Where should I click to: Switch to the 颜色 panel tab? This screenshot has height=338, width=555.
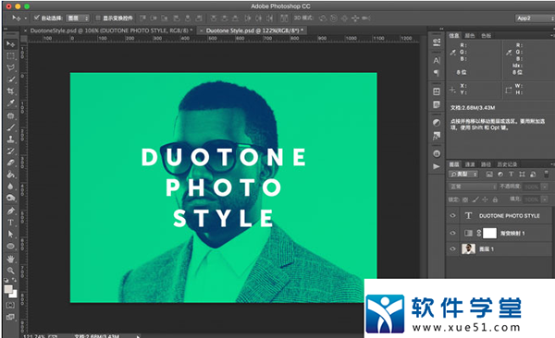click(x=470, y=35)
